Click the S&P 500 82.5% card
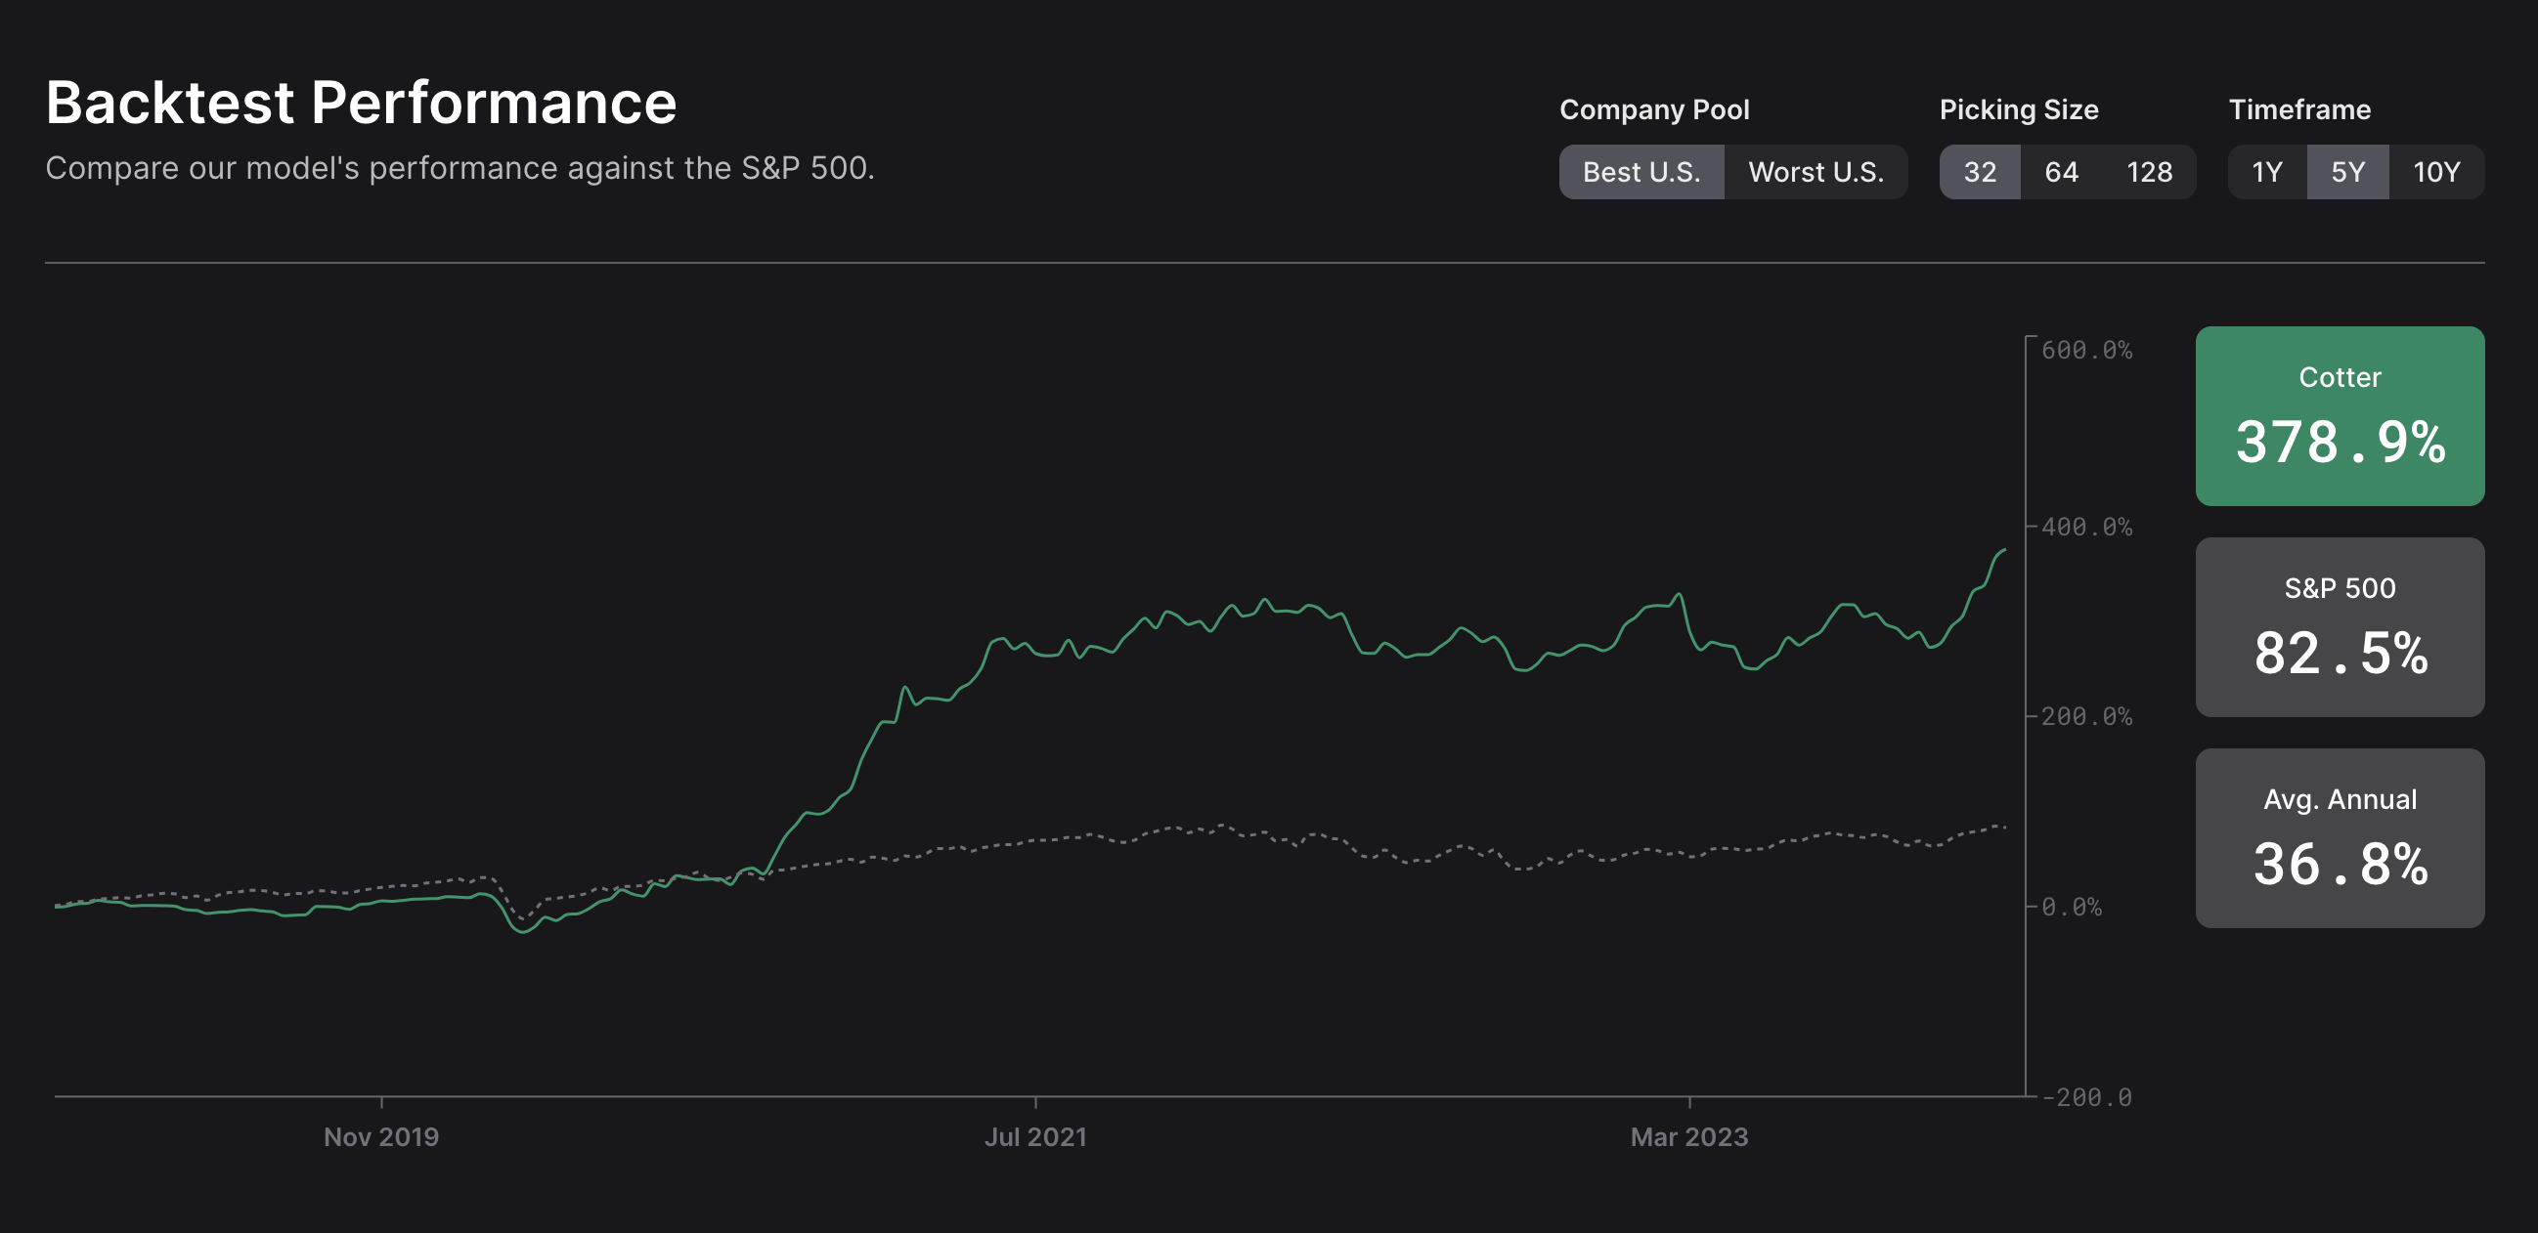 [2339, 627]
